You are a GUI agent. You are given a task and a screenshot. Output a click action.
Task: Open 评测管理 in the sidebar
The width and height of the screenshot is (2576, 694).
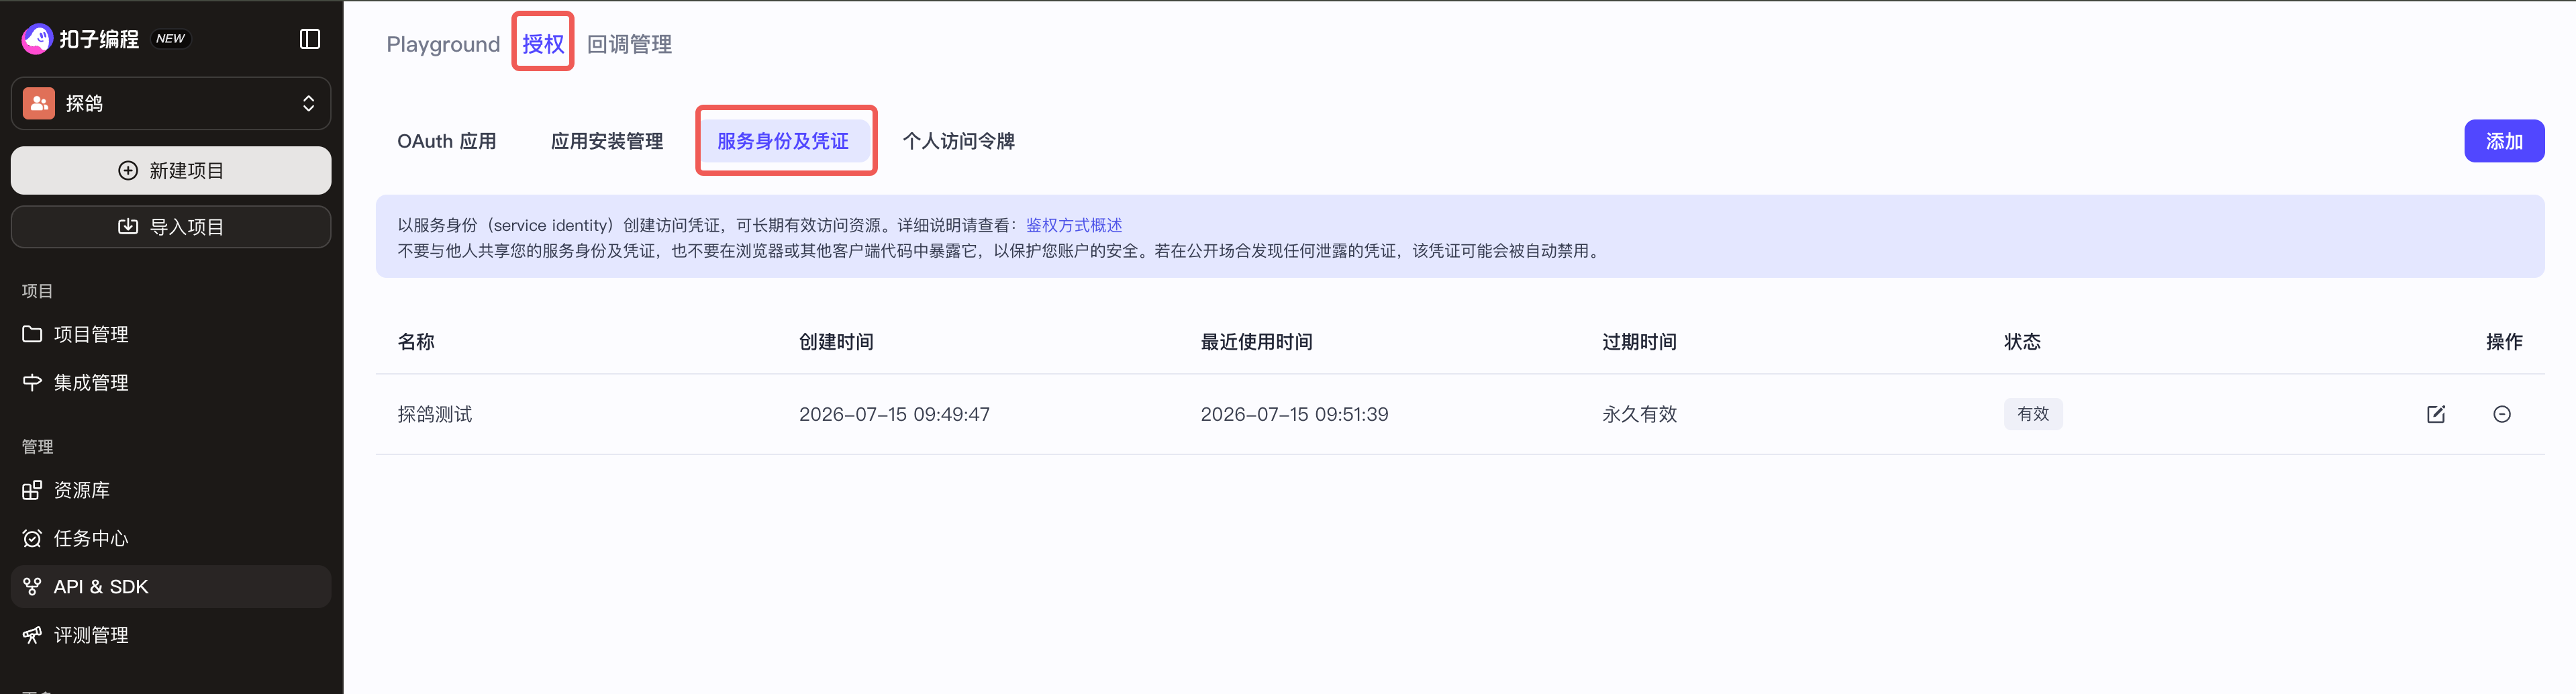(x=171, y=635)
